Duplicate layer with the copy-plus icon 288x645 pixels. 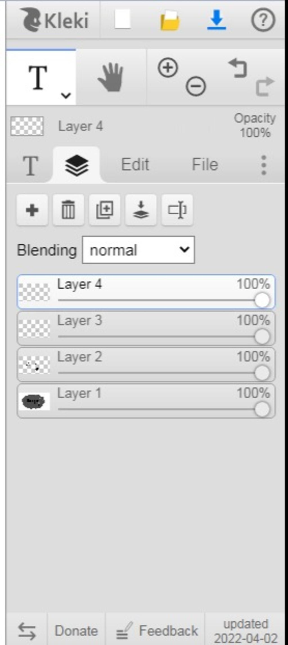point(105,210)
